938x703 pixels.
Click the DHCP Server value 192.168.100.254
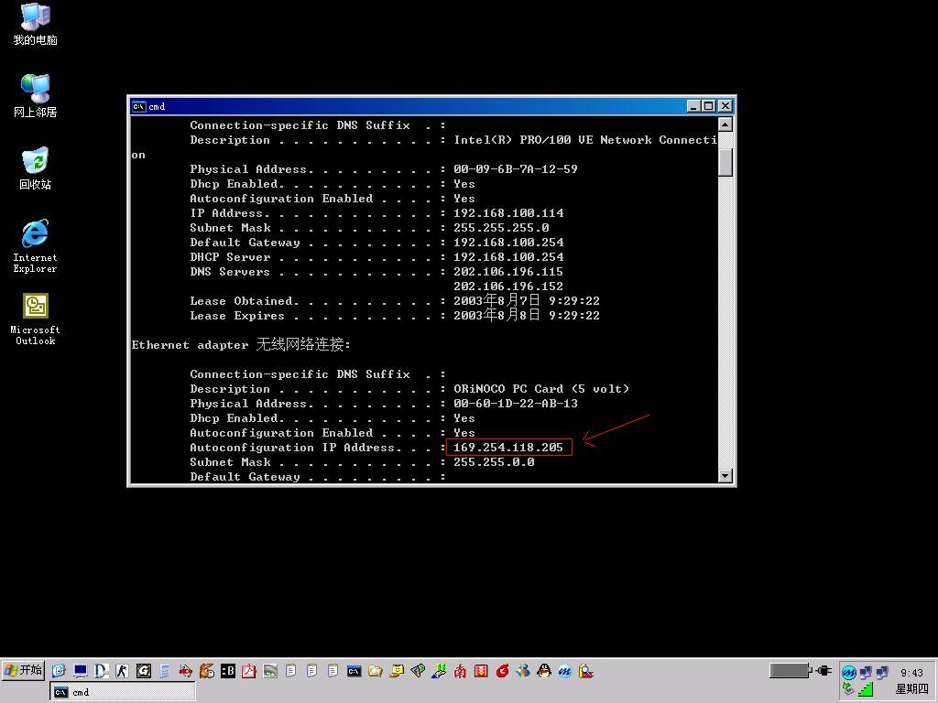[x=508, y=257]
